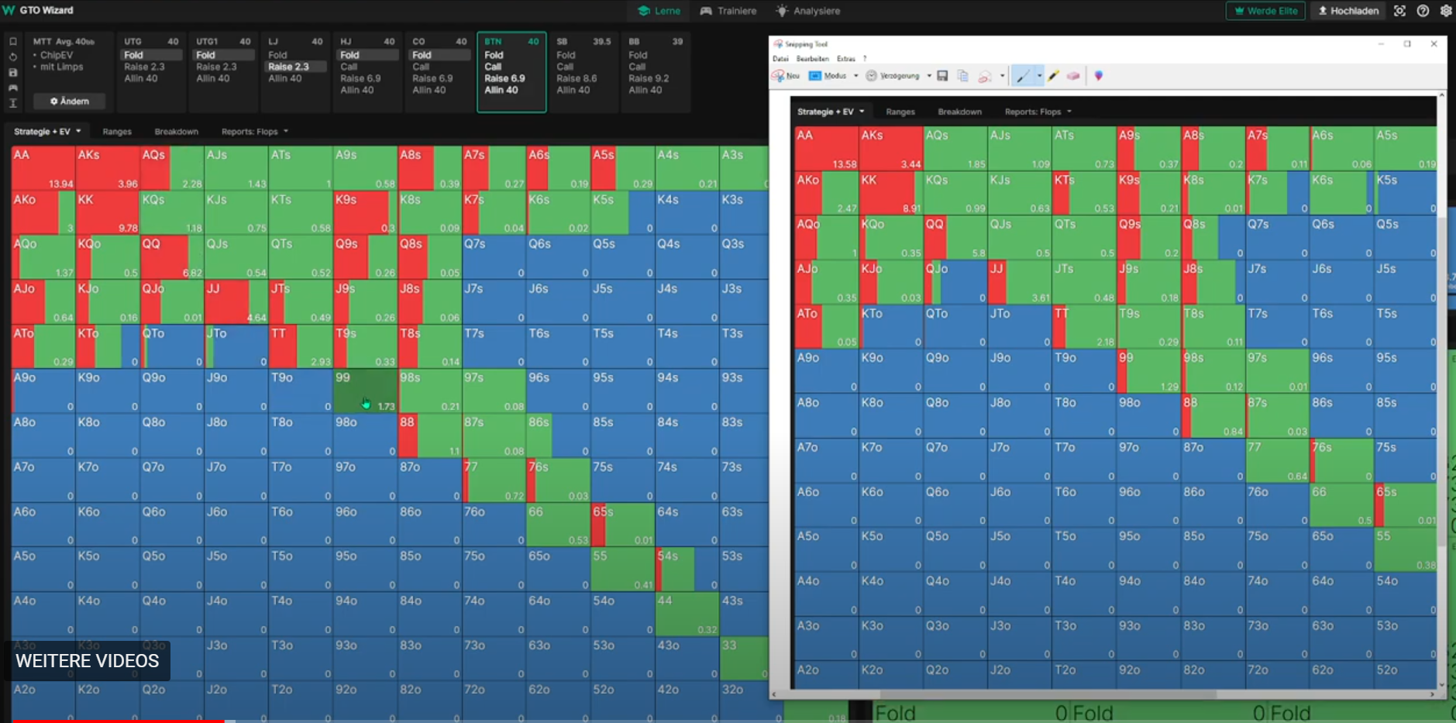
Task: Select the SB position card
Action: [x=583, y=72]
